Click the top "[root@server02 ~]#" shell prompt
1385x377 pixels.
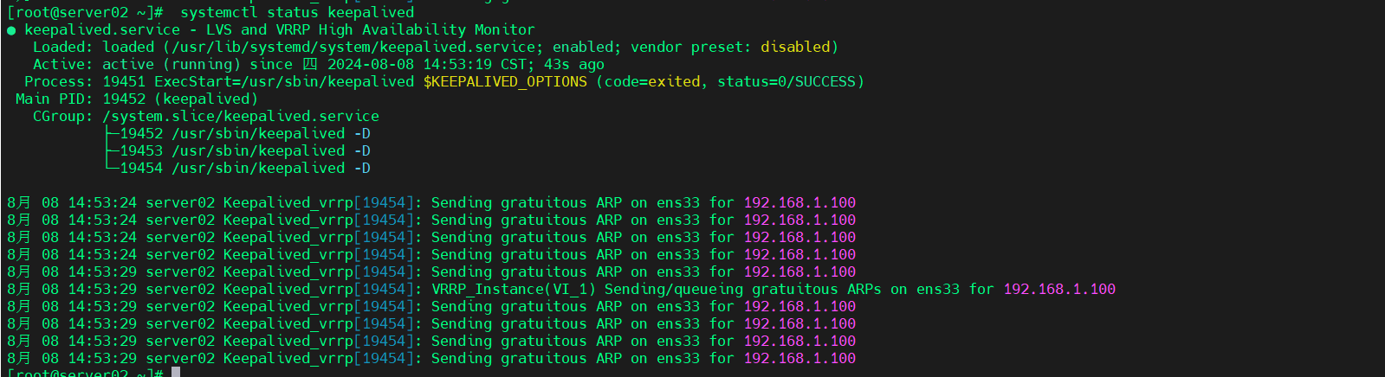(x=85, y=12)
